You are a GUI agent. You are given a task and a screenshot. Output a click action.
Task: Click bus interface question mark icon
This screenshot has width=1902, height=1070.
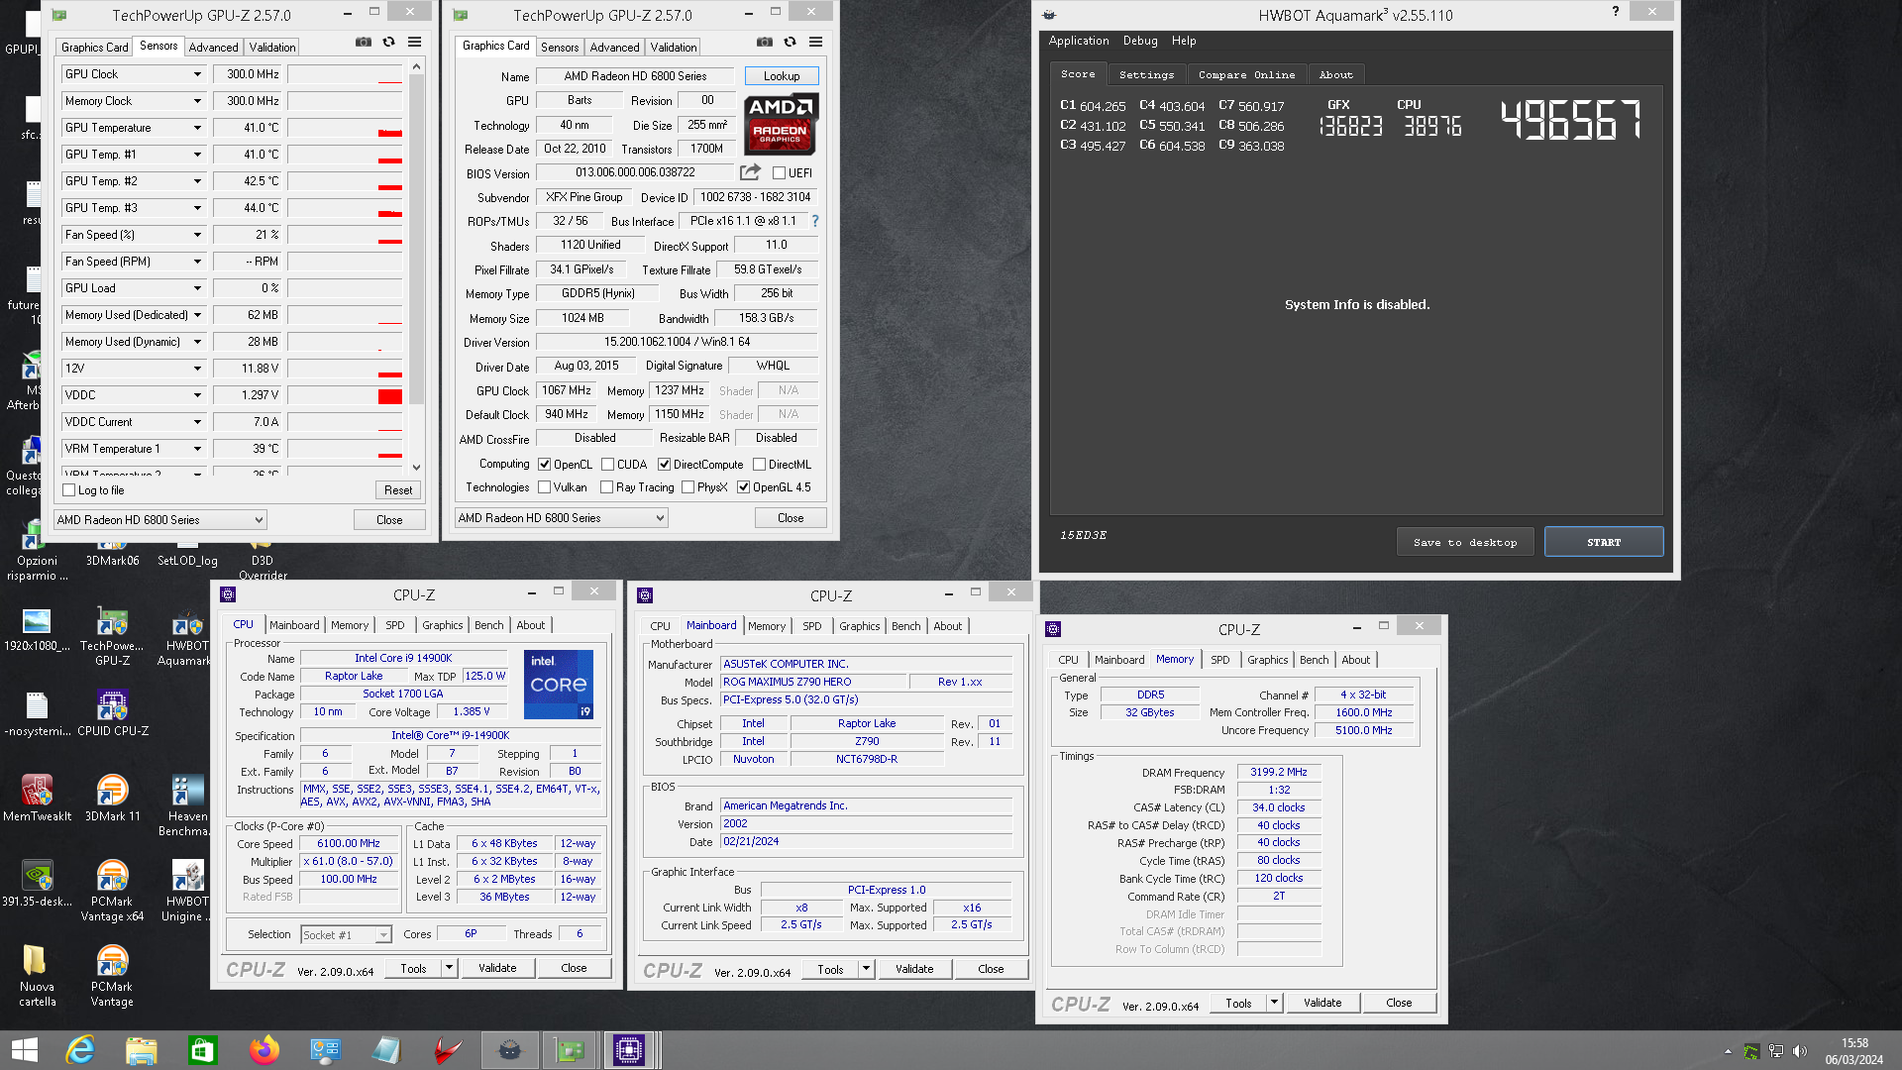point(815,221)
